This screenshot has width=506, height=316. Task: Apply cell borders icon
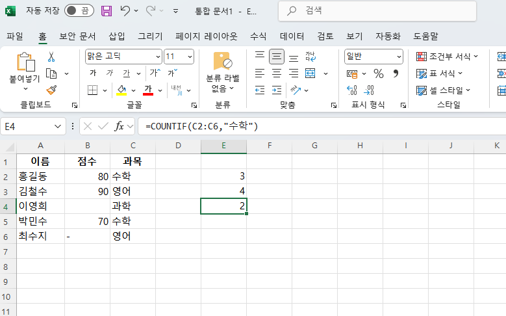(x=93, y=90)
